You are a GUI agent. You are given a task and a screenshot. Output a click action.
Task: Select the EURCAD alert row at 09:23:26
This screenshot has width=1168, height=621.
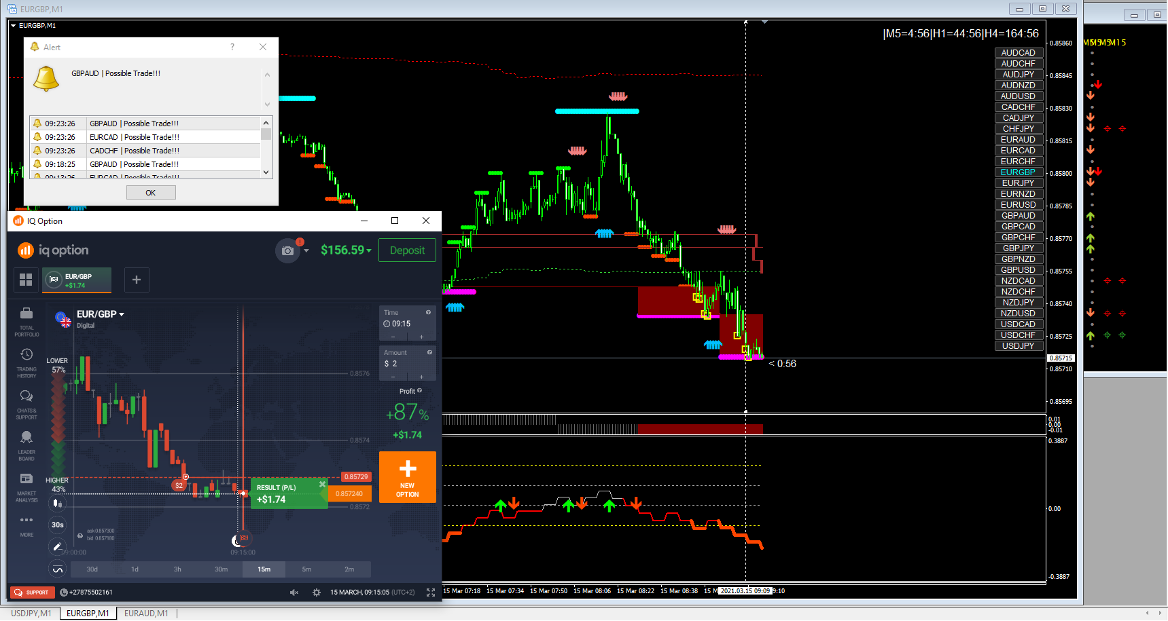point(145,137)
